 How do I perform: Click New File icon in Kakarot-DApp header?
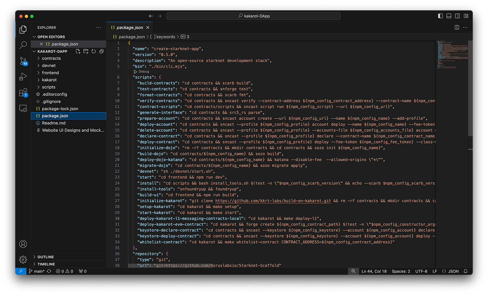[x=78, y=51]
